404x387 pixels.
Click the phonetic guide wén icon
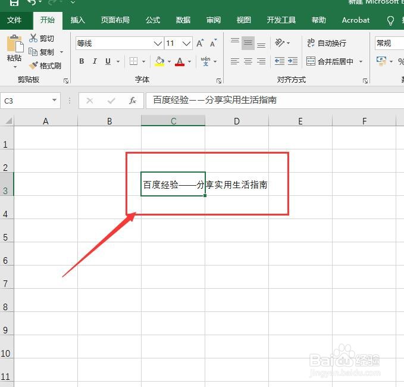click(x=205, y=61)
